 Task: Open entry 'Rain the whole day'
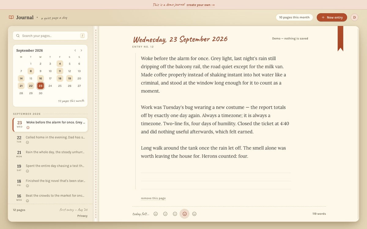[x=50, y=154]
